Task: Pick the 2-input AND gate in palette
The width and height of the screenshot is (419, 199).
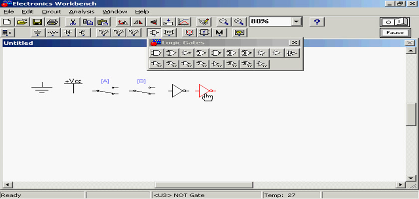Action: coord(157,53)
